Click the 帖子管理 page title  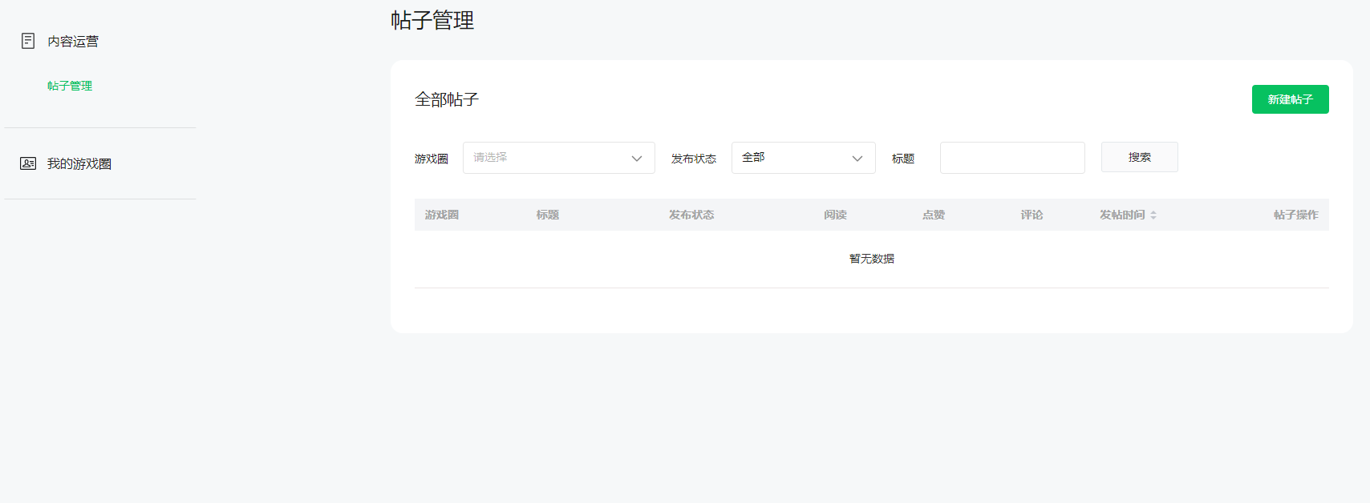(x=432, y=20)
